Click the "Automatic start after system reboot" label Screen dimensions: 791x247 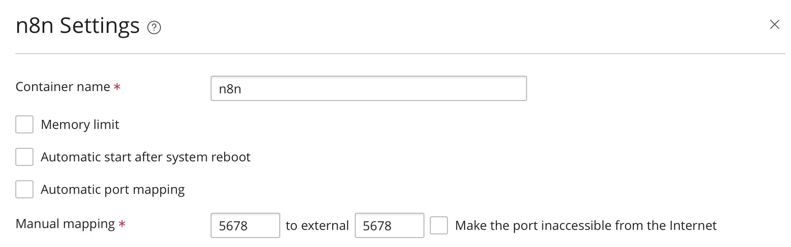(x=146, y=157)
